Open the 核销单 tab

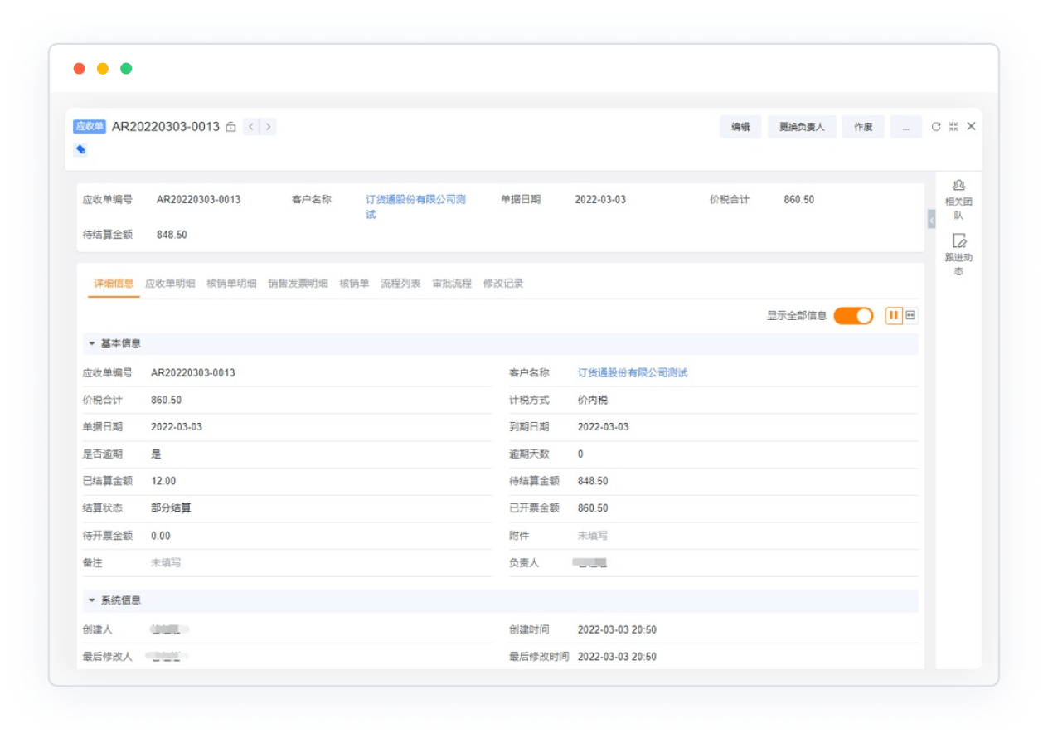[x=354, y=284]
